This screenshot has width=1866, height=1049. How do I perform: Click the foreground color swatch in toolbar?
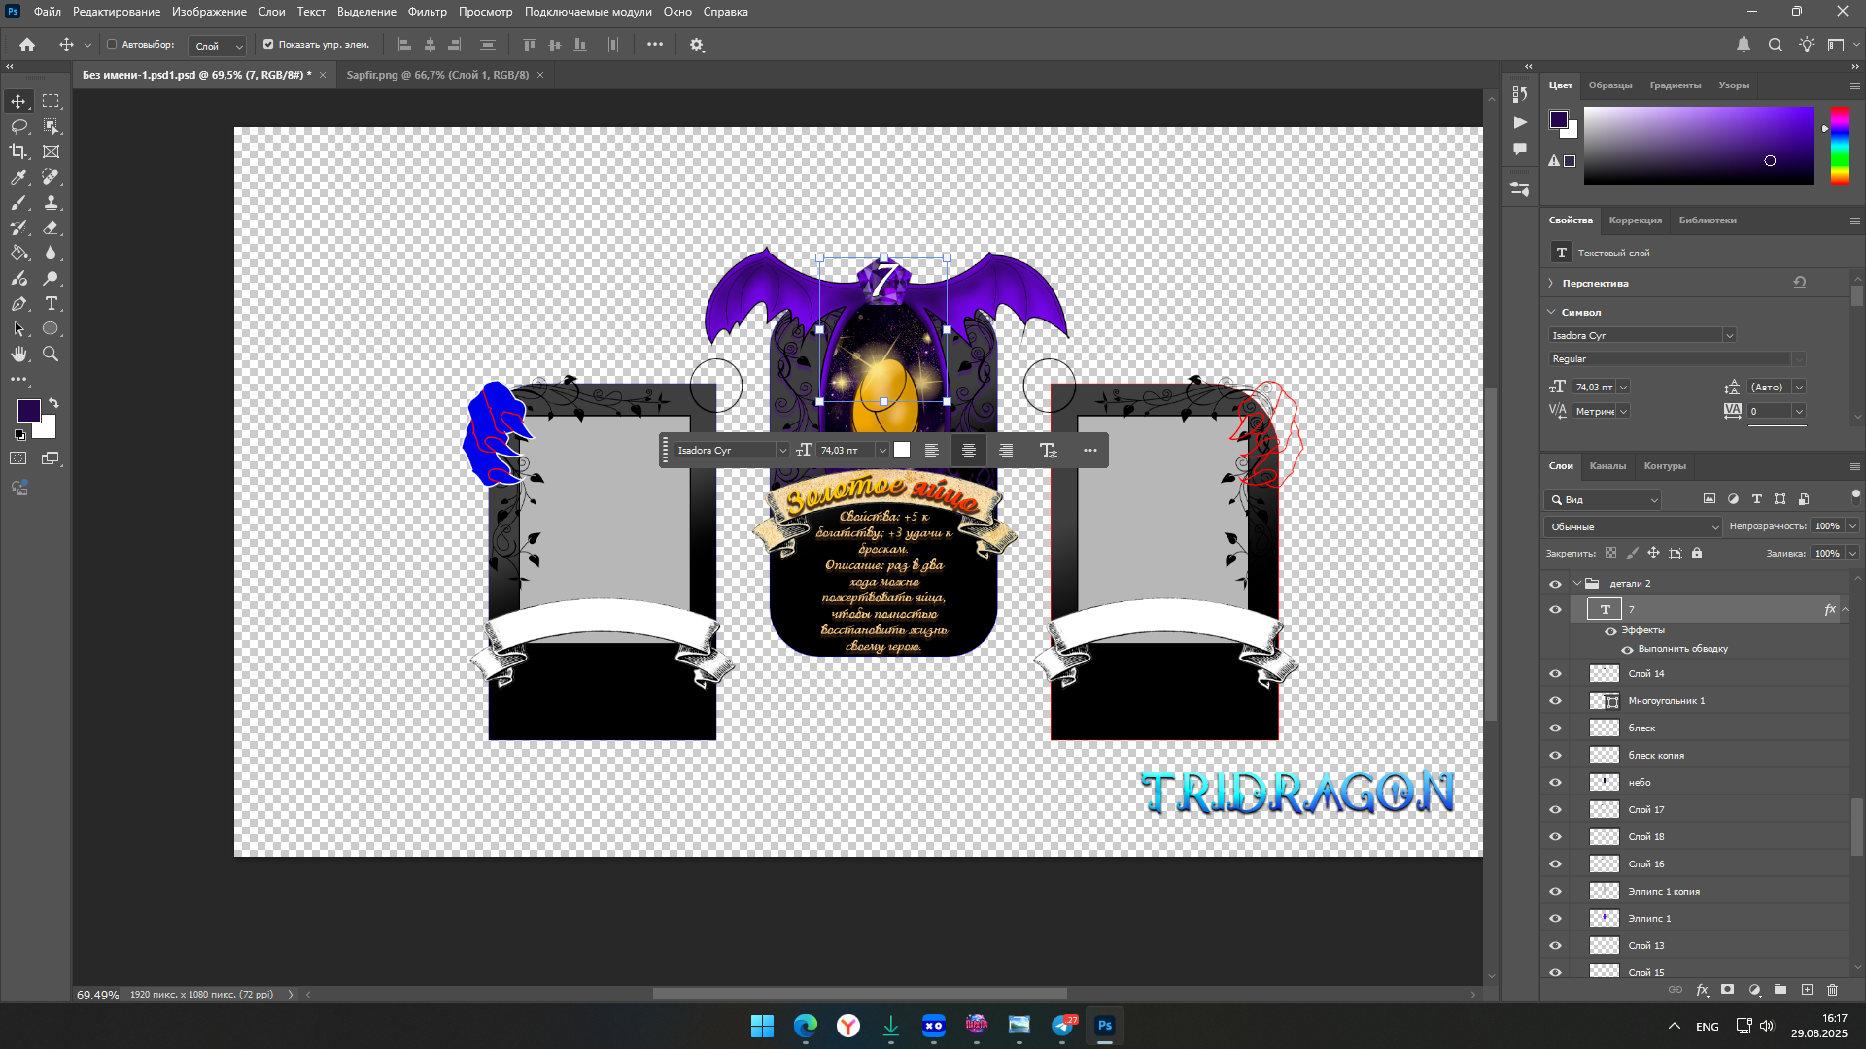28,410
